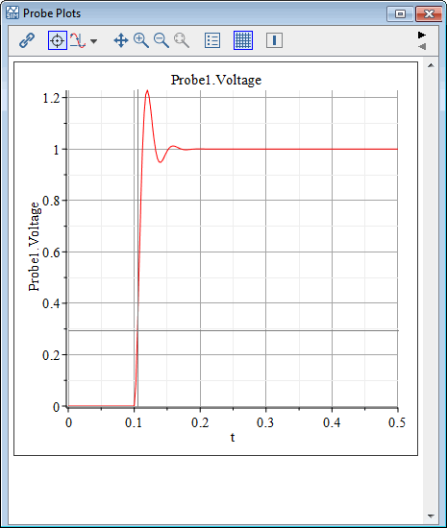
Task: Collapse toolbar with gray left arrow
Action: pyautogui.click(x=422, y=46)
